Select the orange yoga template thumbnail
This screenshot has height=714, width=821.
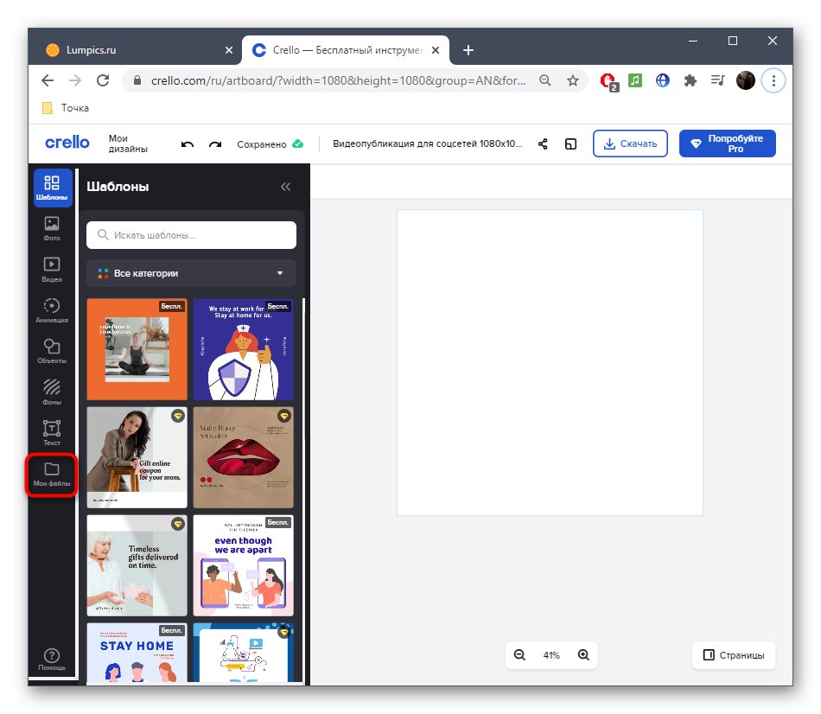(x=137, y=349)
